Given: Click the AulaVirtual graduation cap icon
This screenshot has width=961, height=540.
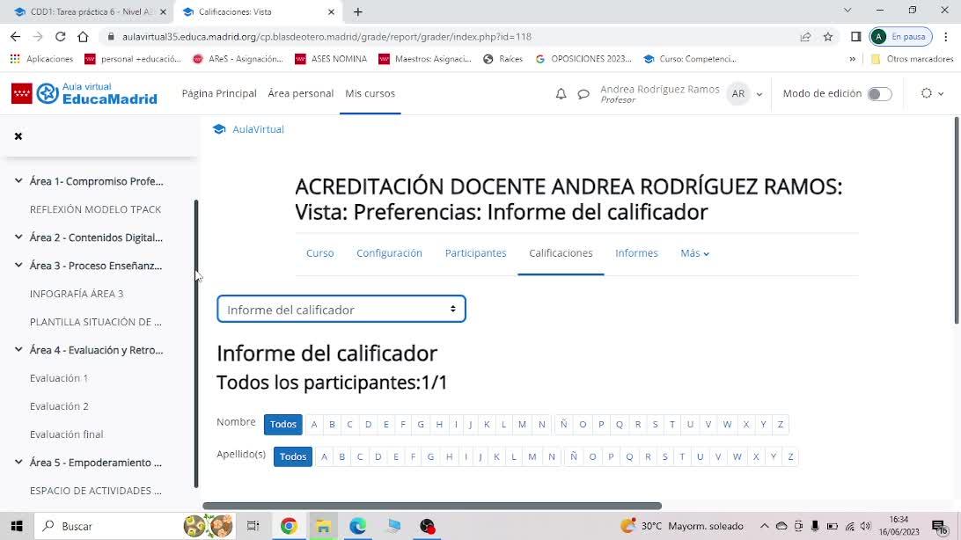Looking at the screenshot, I should [x=219, y=129].
